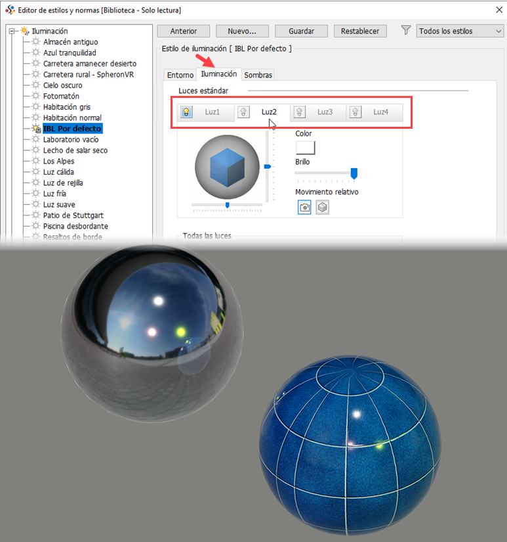Click the Restablecer button
The width and height of the screenshot is (507, 542).
[360, 31]
